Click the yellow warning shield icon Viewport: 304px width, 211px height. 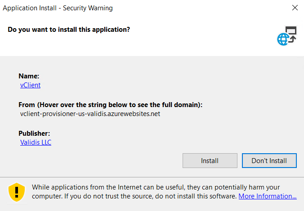pos(17,192)
